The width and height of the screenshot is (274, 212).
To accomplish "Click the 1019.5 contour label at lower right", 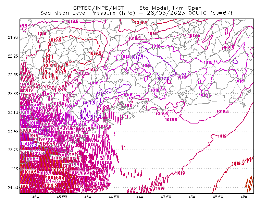I will (238, 164).
